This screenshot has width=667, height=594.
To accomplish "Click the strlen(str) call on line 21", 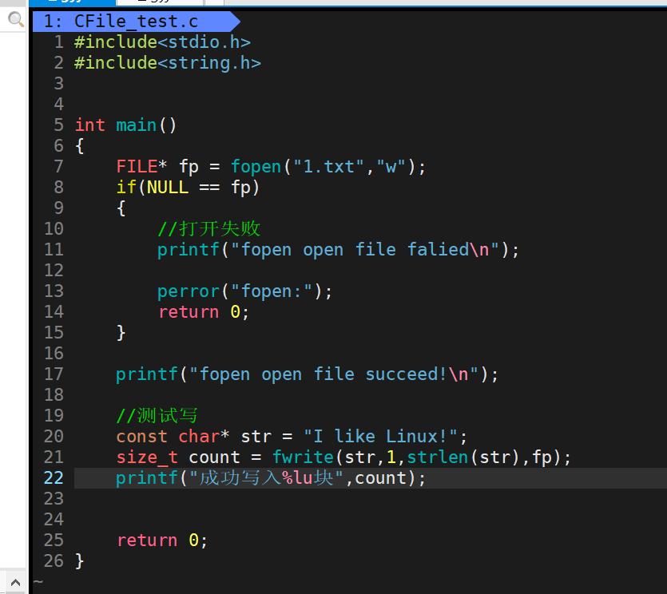I will point(463,457).
